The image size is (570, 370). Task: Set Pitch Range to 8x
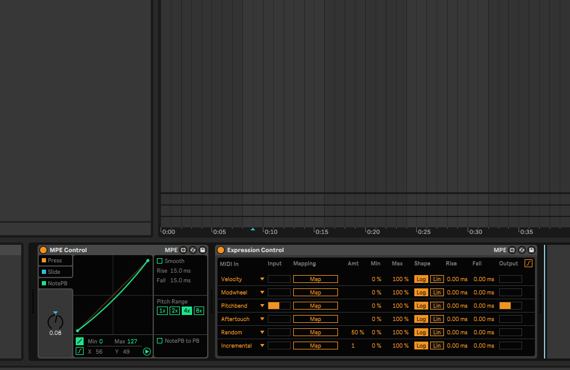[x=199, y=311]
